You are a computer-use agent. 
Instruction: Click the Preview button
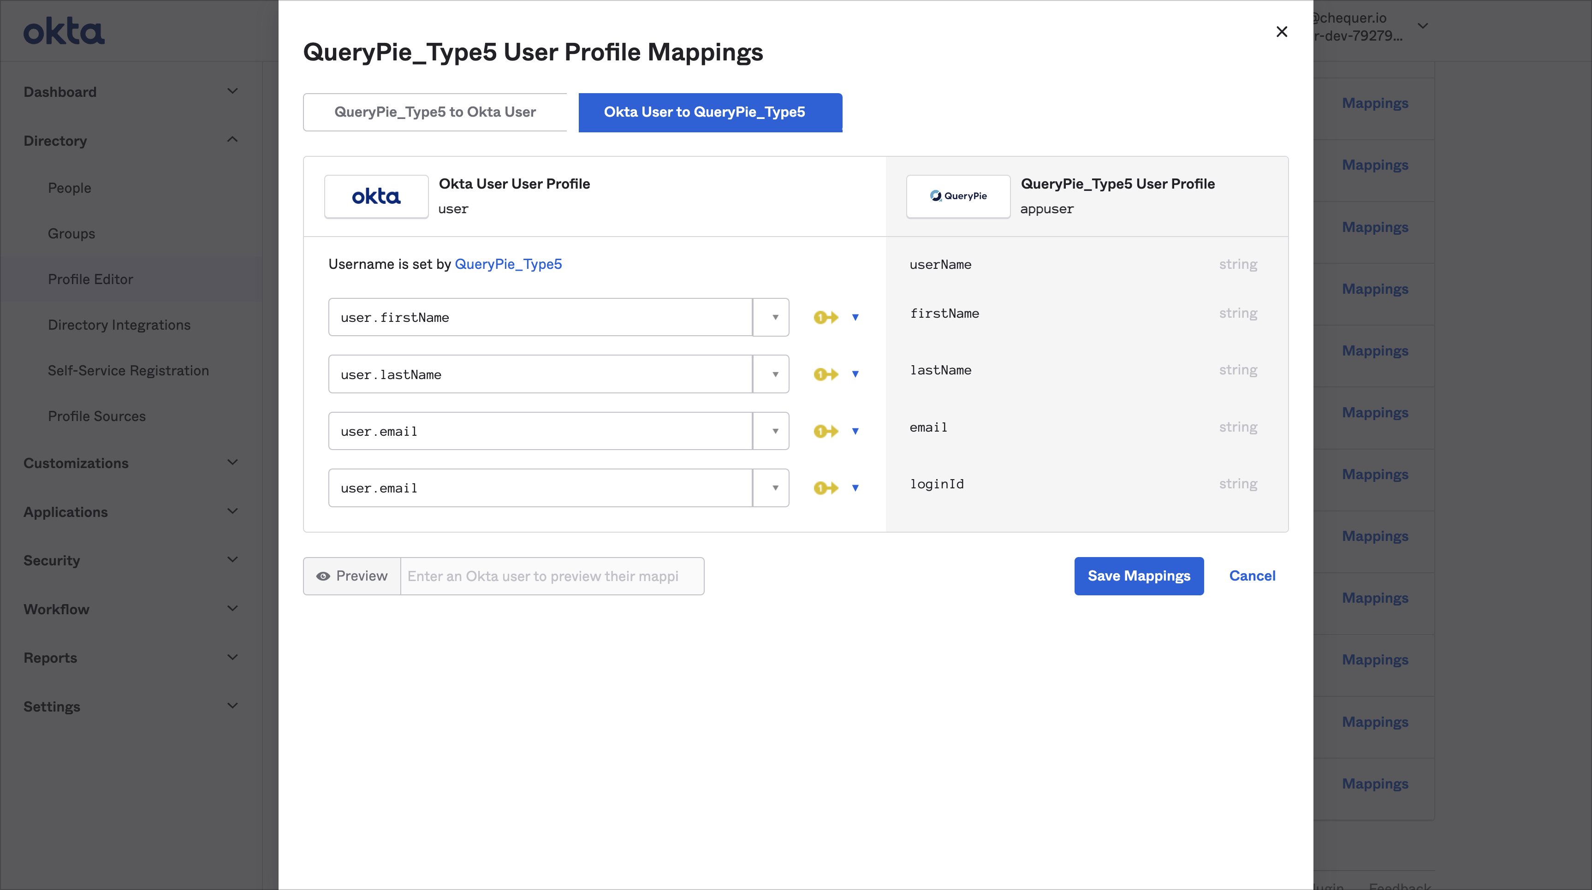click(352, 576)
